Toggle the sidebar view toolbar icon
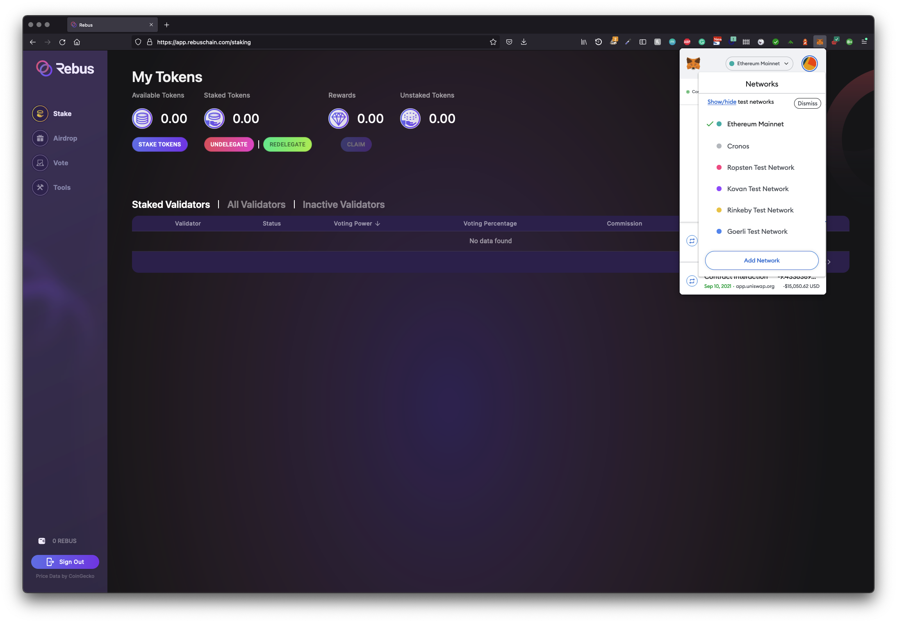Viewport: 897px width, 623px height. [x=643, y=42]
